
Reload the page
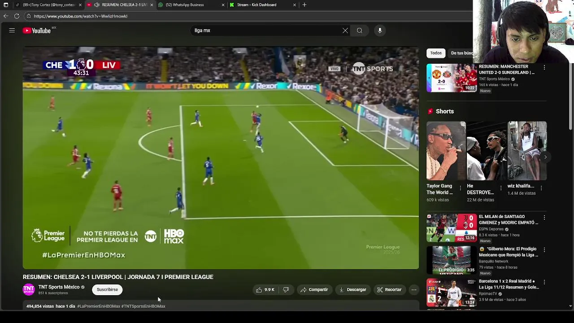(17, 16)
